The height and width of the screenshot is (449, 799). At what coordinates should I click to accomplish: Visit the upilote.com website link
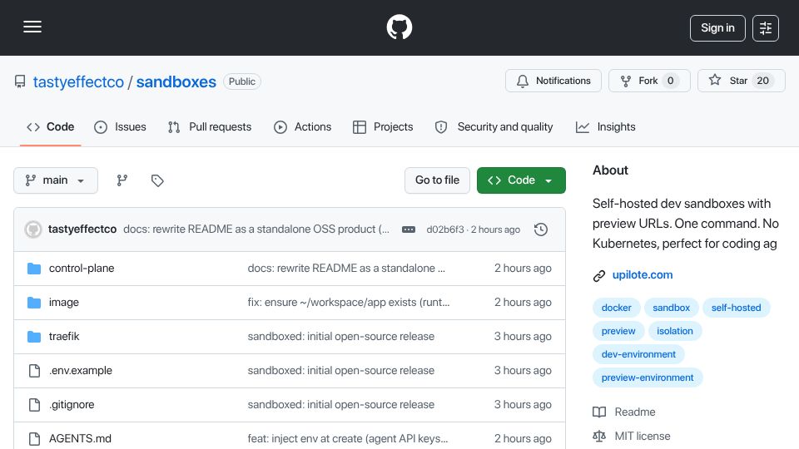point(642,275)
